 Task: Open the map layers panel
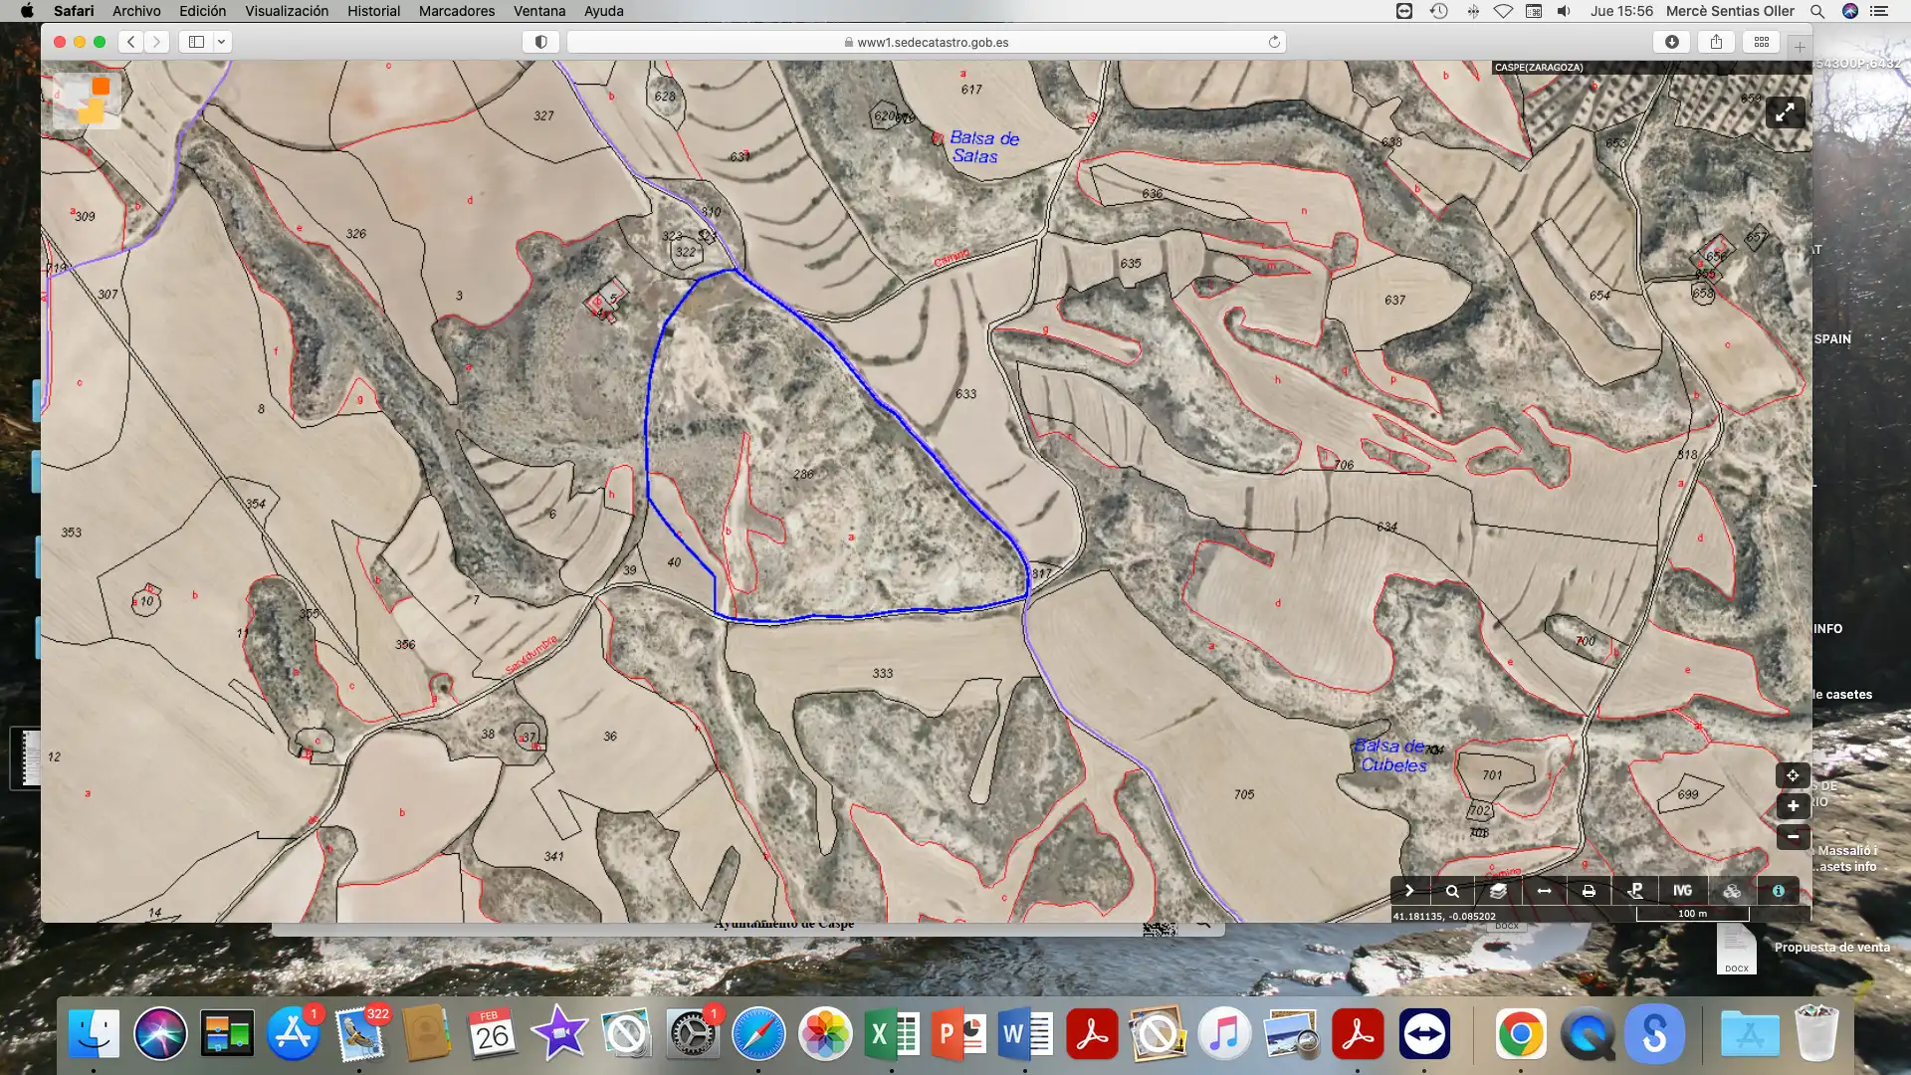[x=1498, y=891]
